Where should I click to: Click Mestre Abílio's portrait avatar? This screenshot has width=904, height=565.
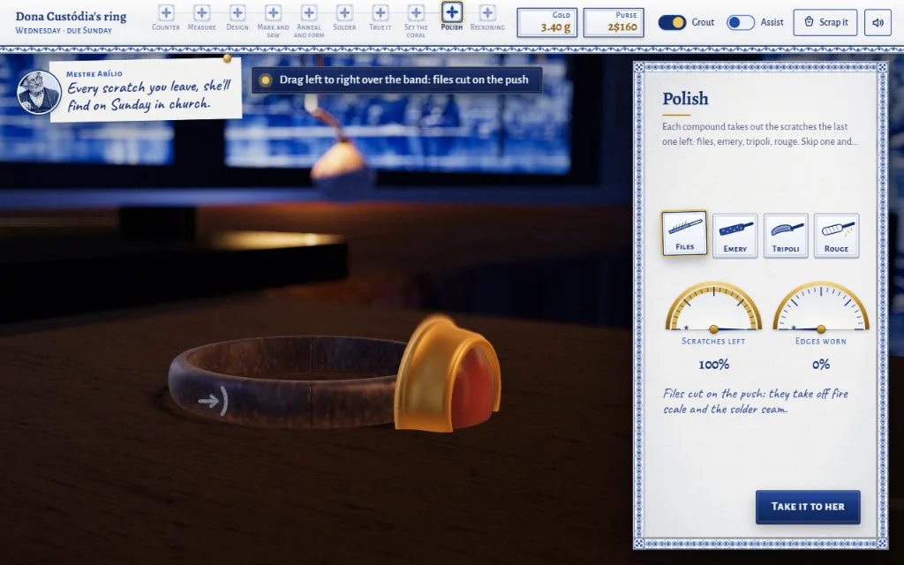tap(39, 92)
